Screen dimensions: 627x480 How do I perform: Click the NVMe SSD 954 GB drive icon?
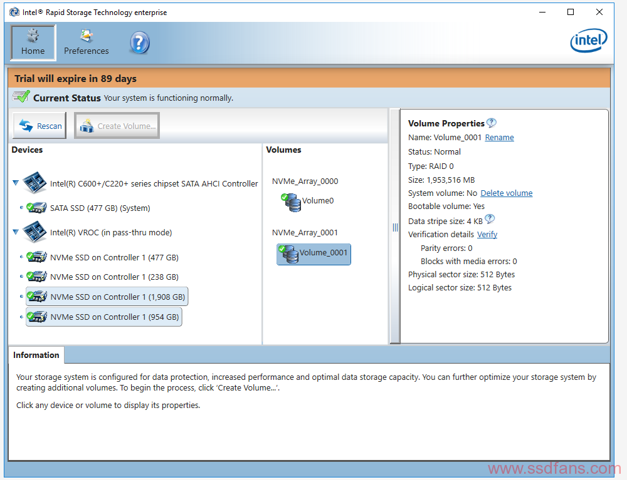36,317
